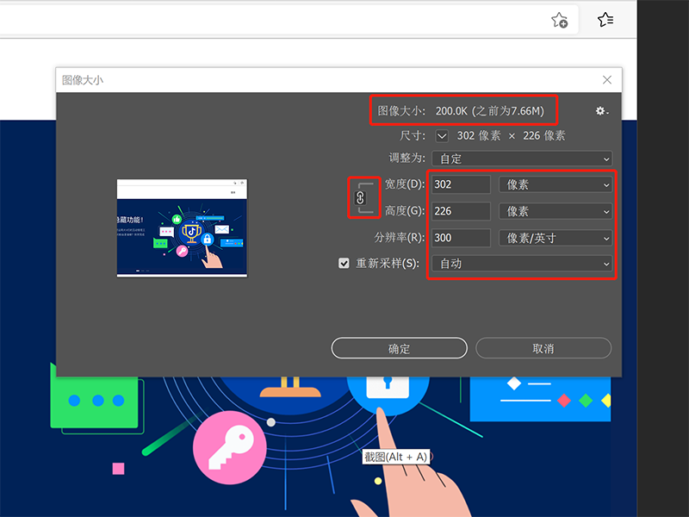Click the green chat bubble icon

pyautogui.click(x=96, y=401)
